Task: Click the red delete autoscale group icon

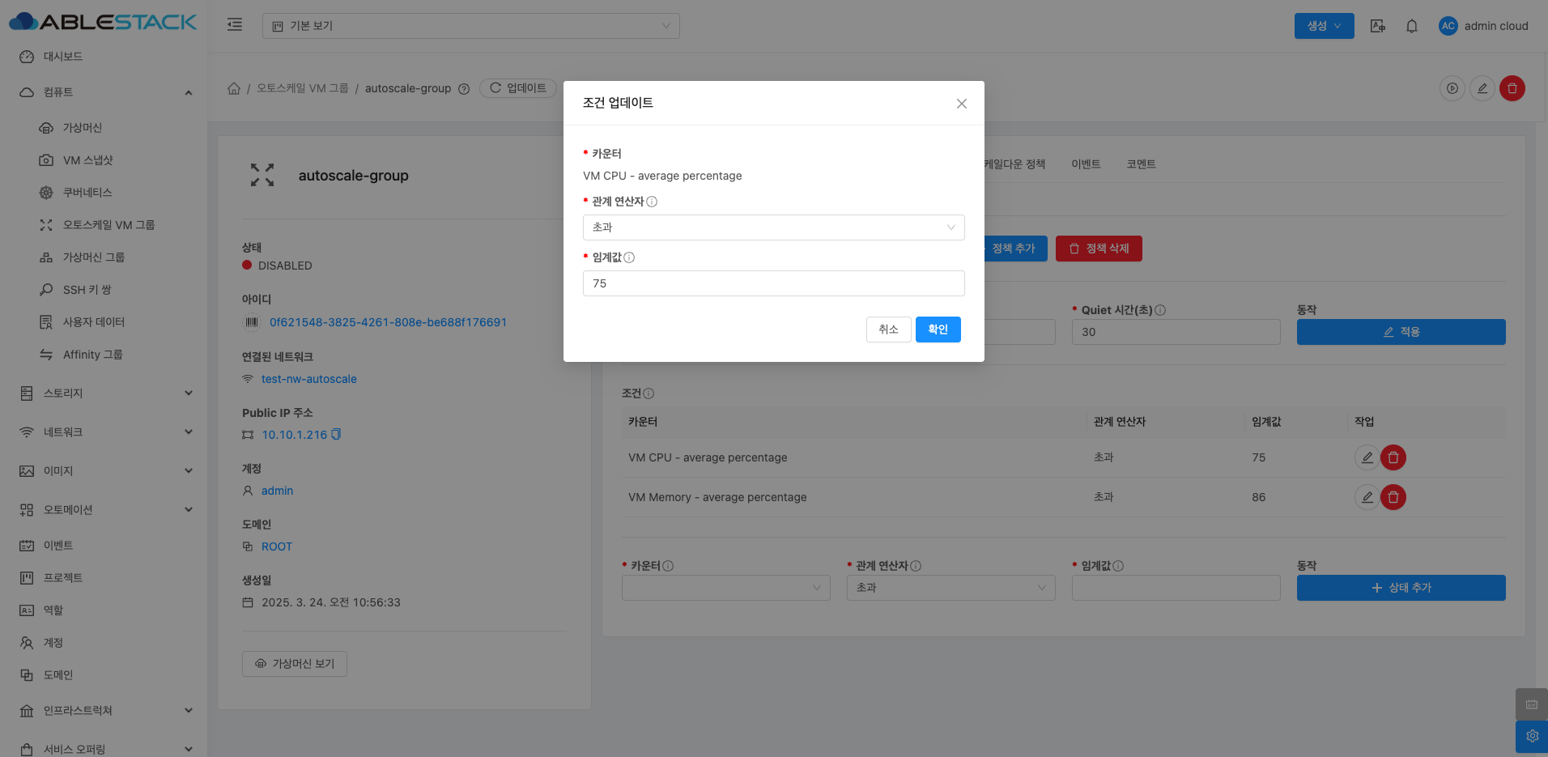Action: click(x=1512, y=88)
